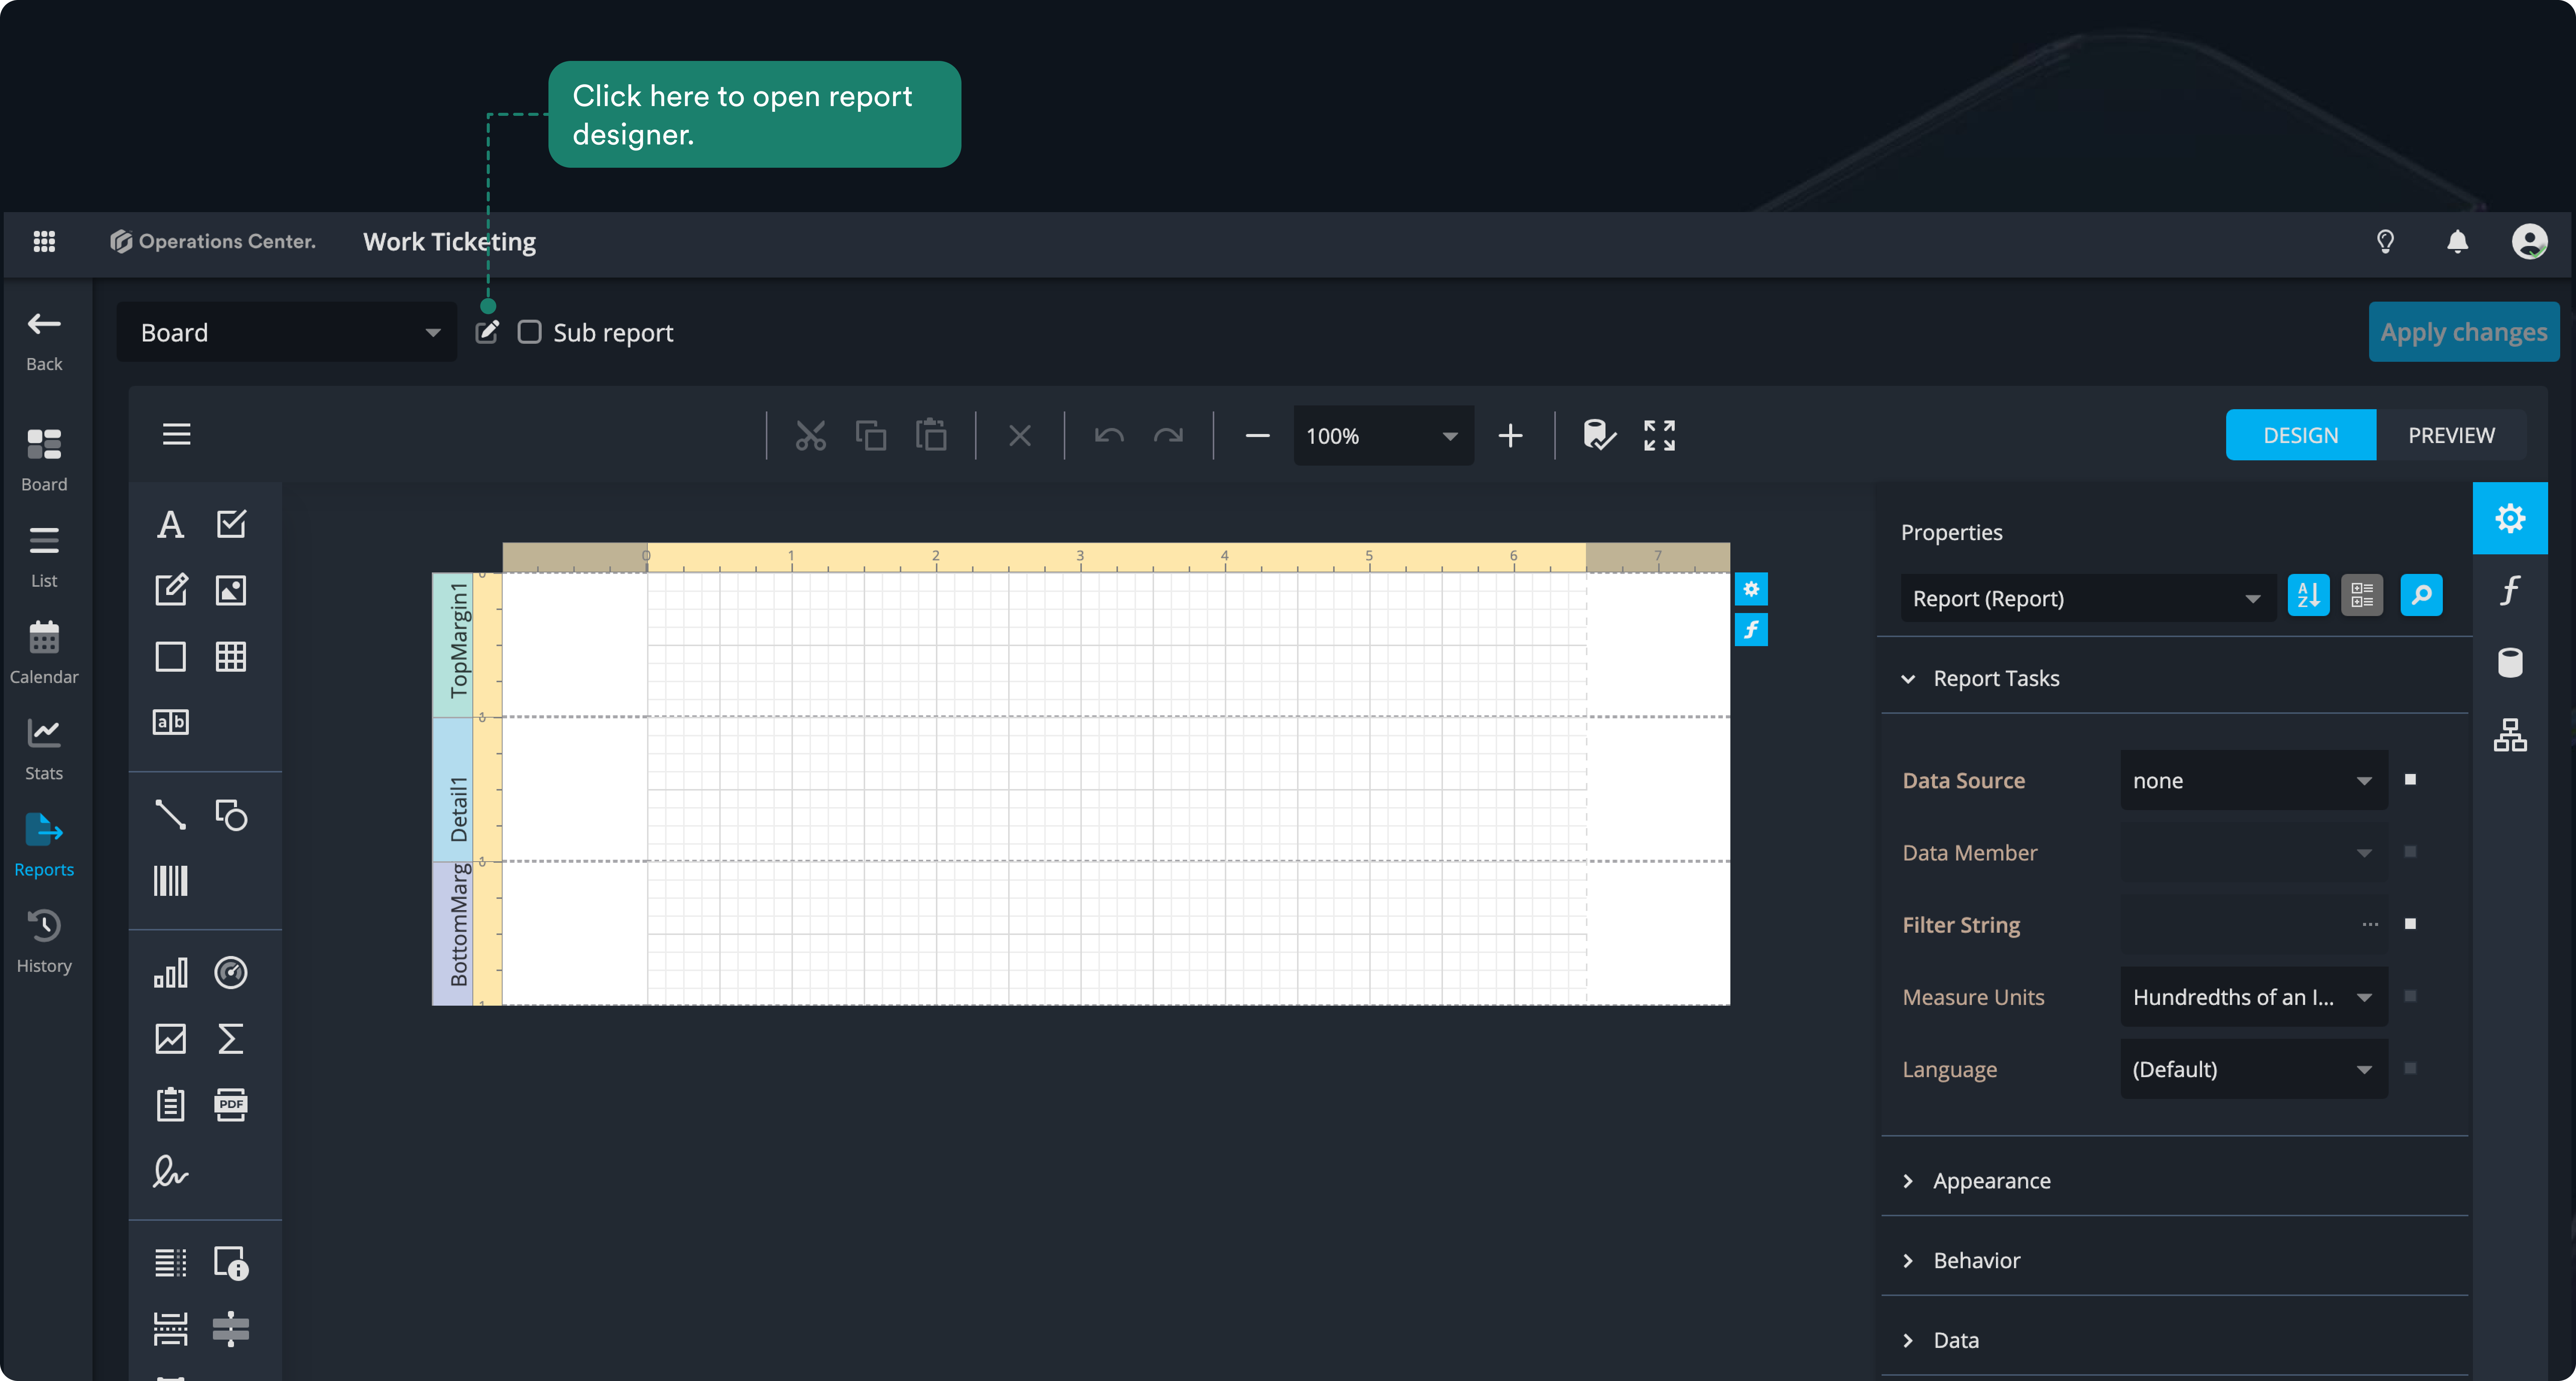Go to Stats in sidebar

tap(44, 750)
